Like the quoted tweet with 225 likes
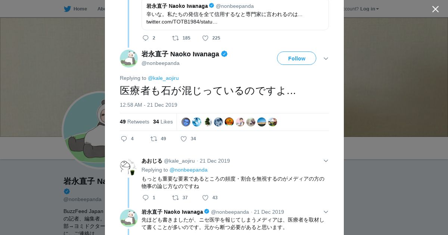Viewport: 448px width, 235px height. (205, 38)
